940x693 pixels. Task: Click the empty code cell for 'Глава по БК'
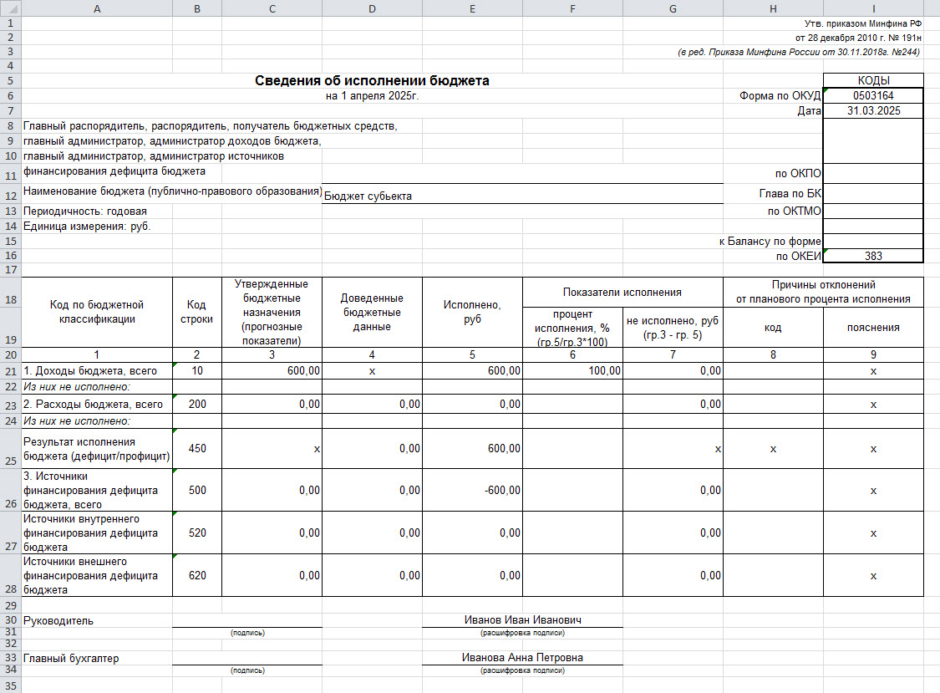click(873, 193)
